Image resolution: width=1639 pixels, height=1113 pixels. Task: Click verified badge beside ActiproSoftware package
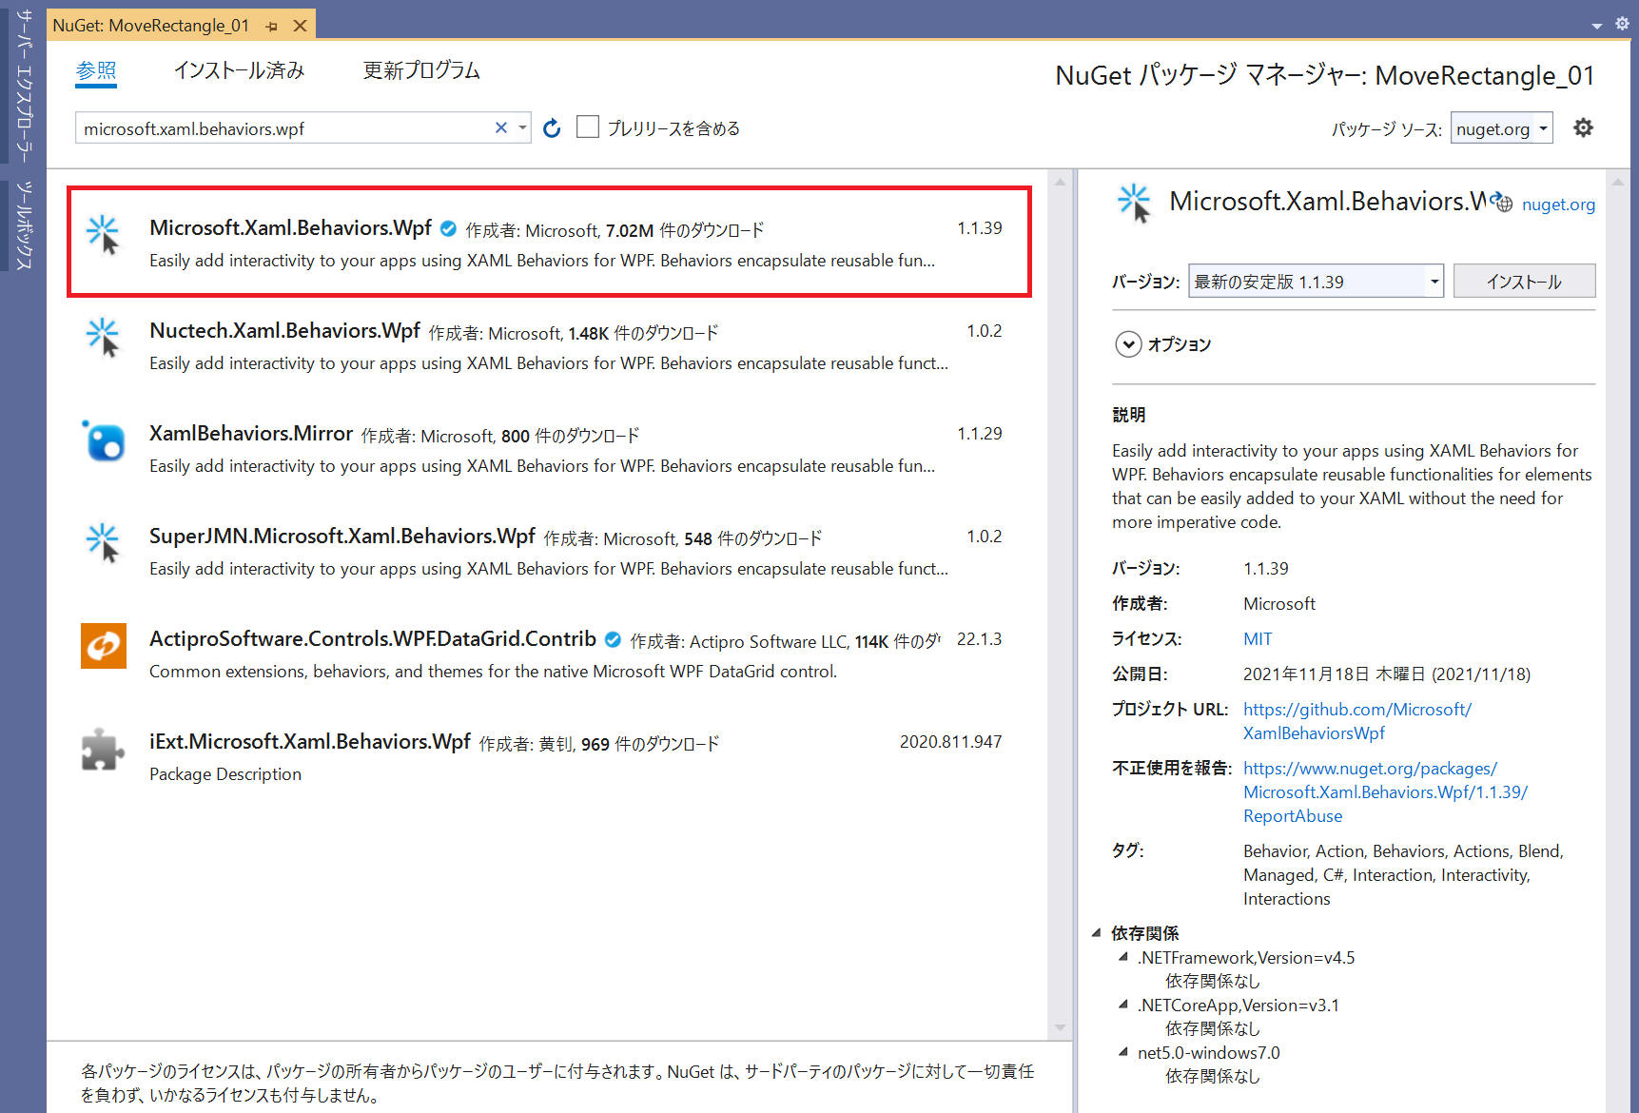(x=614, y=639)
